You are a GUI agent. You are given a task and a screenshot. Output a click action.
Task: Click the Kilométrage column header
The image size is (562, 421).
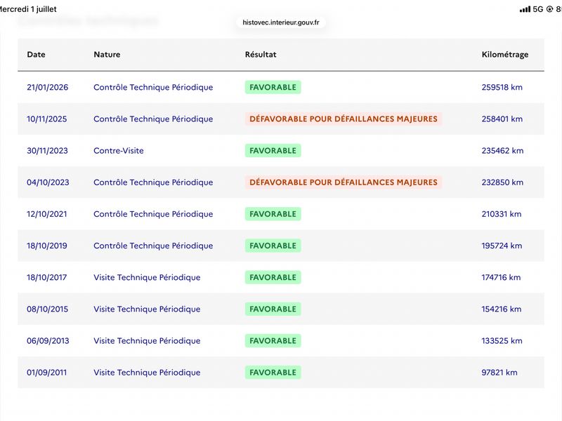[504, 55]
